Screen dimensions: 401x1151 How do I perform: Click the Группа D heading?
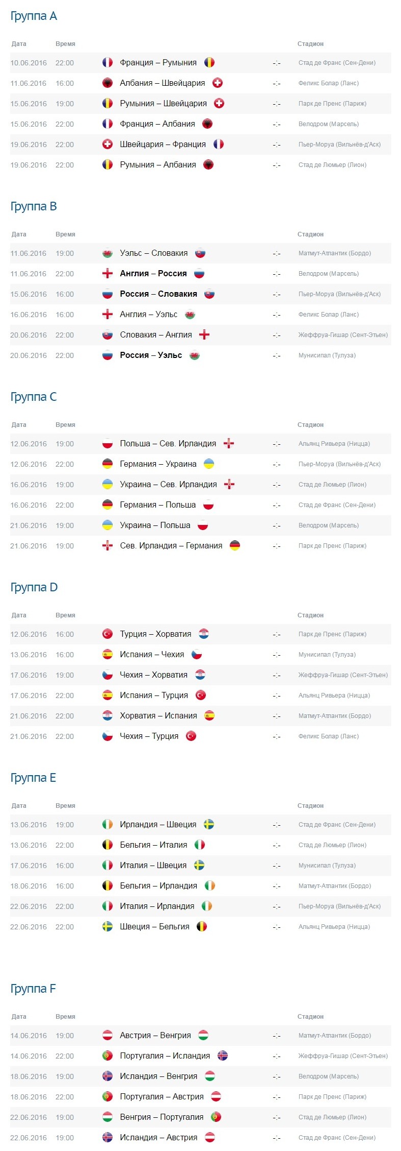click(34, 588)
